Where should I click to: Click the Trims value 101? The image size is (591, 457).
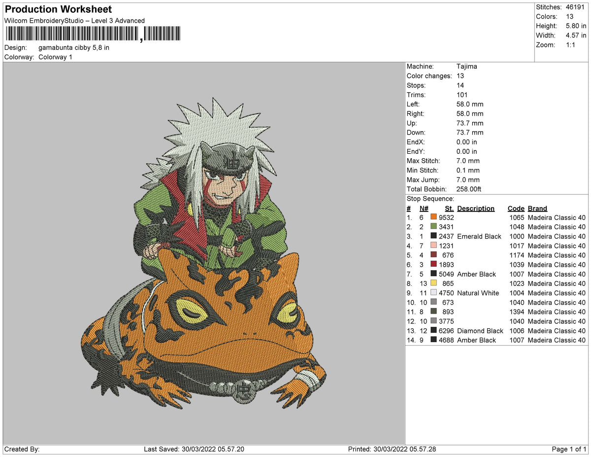(462, 95)
